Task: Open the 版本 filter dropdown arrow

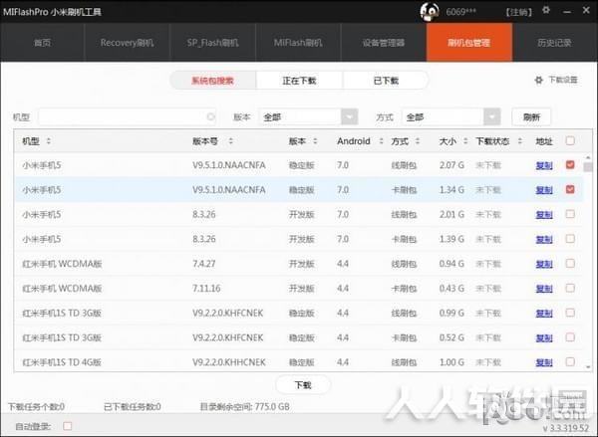Action: point(349,117)
